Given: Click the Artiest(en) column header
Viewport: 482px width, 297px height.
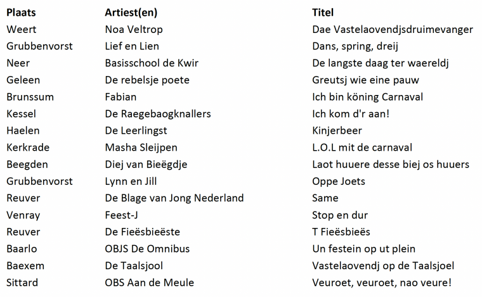Looking at the screenshot, I should click(131, 13).
